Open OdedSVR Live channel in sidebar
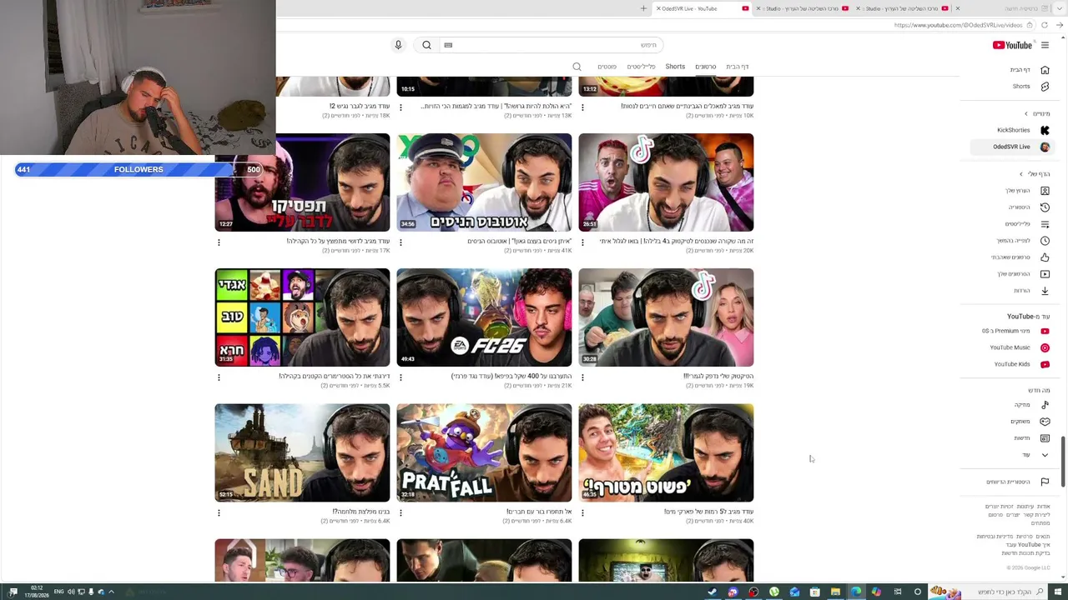 click(x=1011, y=147)
